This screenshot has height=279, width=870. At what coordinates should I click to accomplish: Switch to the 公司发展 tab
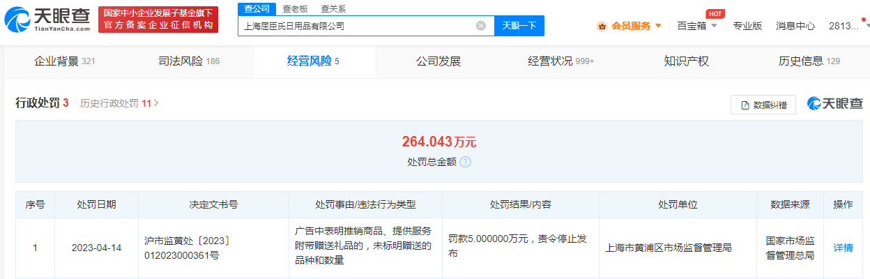(438, 61)
